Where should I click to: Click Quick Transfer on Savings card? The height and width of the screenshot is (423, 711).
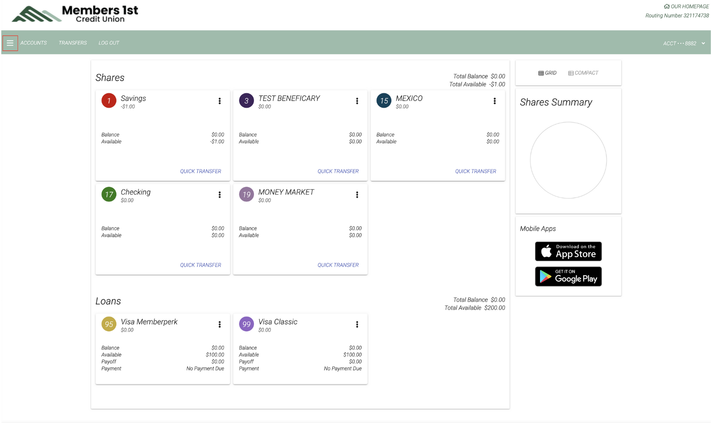pyautogui.click(x=200, y=171)
